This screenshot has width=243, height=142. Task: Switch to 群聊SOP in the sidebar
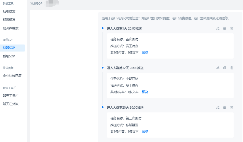pyautogui.click(x=9, y=56)
